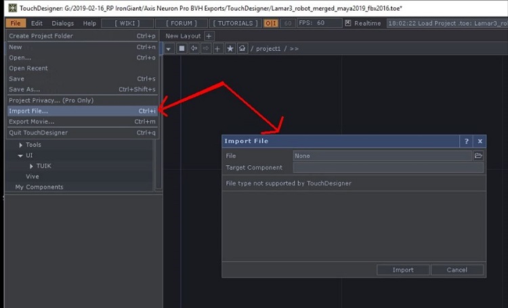Open the File menu
508x308 pixels.
[16, 23]
